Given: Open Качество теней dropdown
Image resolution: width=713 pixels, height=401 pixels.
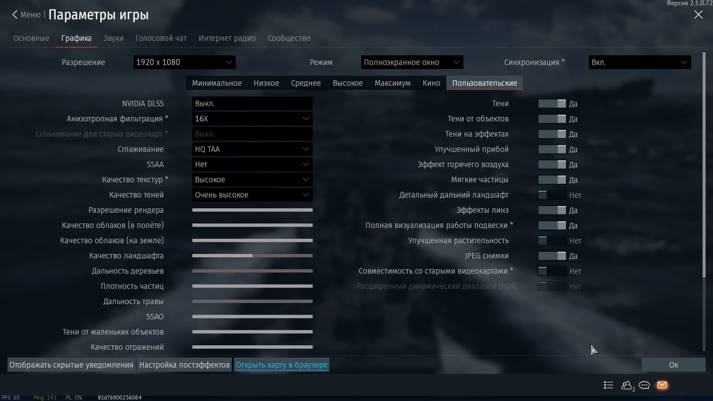Looking at the screenshot, I should [252, 195].
